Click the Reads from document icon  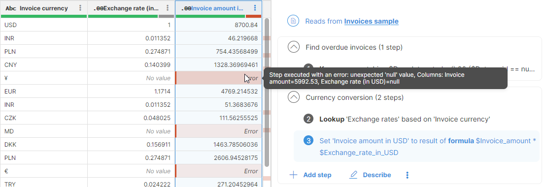tap(293, 21)
